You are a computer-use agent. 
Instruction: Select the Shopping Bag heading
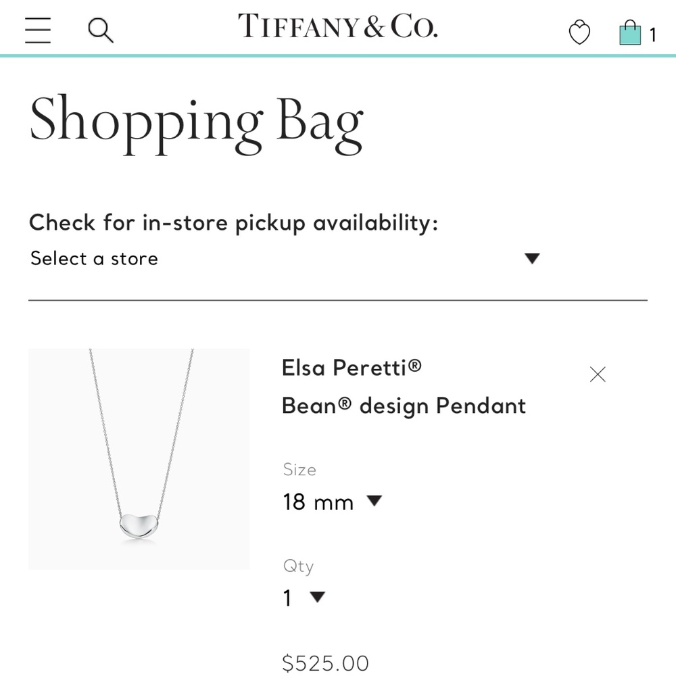coord(196,122)
